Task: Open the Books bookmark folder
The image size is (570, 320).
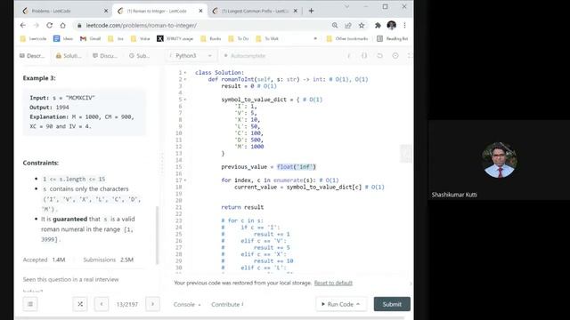Action: tap(211, 38)
